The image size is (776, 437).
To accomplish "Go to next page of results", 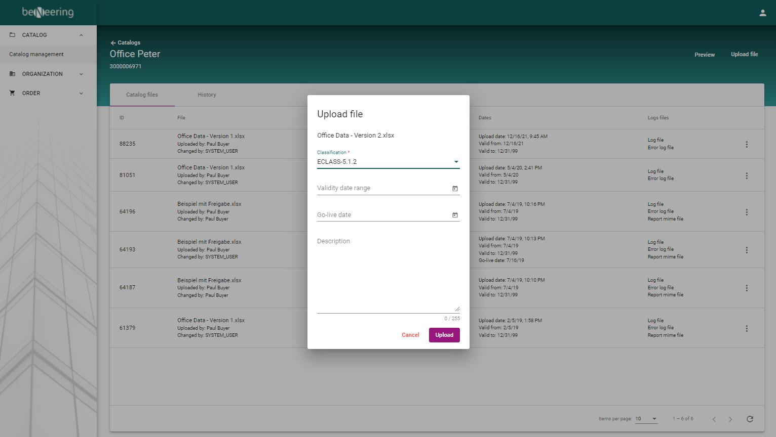I will click(x=730, y=419).
